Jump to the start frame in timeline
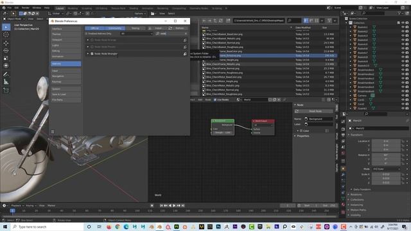 point(161,206)
